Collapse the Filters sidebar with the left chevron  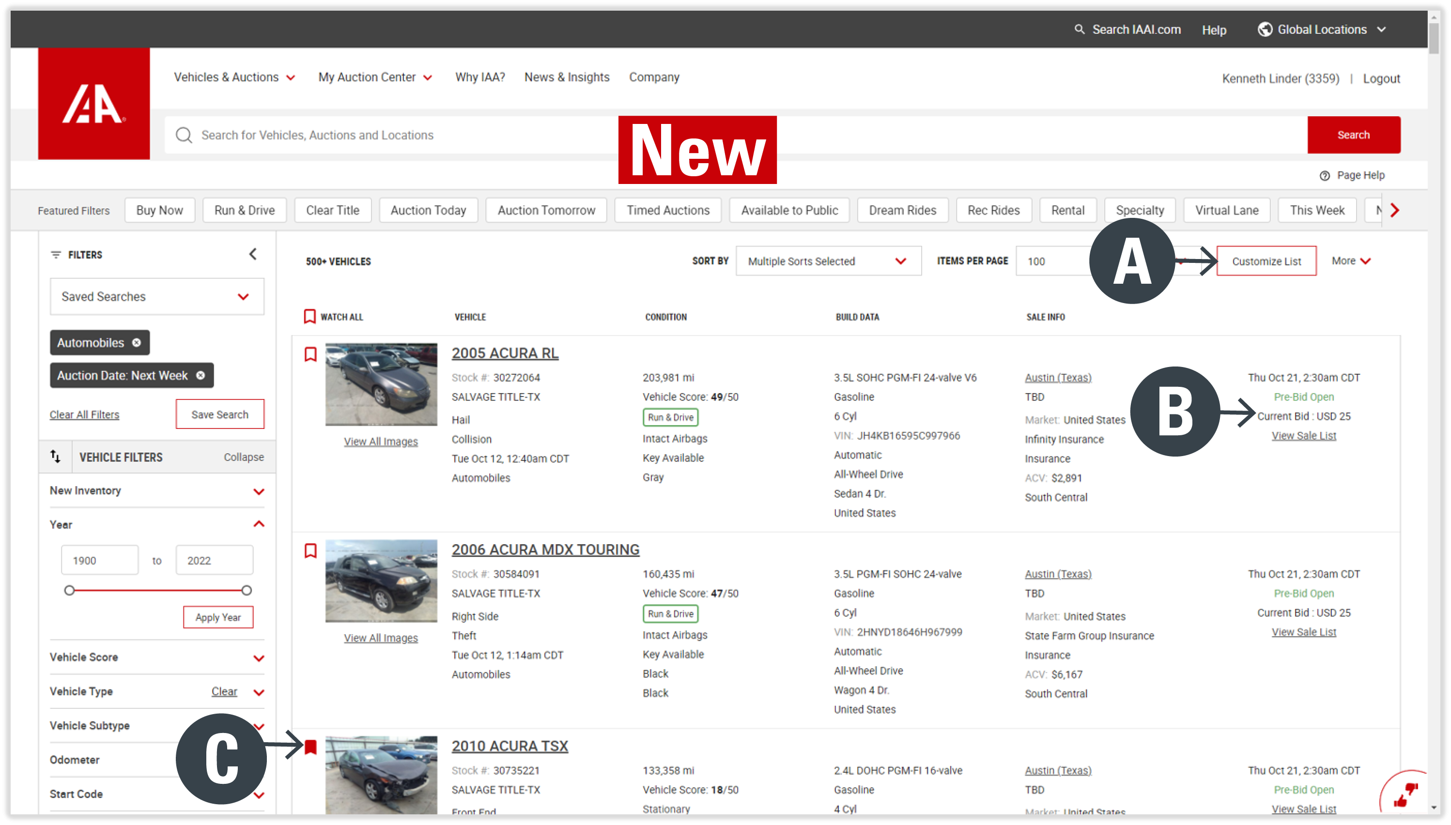(x=253, y=254)
